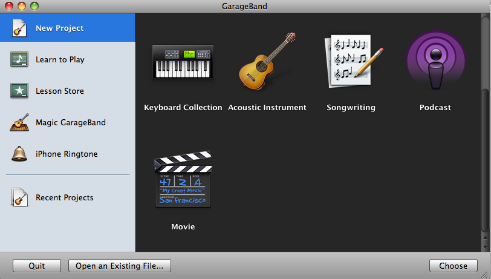Select the purple Podcast microphone icon
491x279 pixels.
(x=436, y=60)
